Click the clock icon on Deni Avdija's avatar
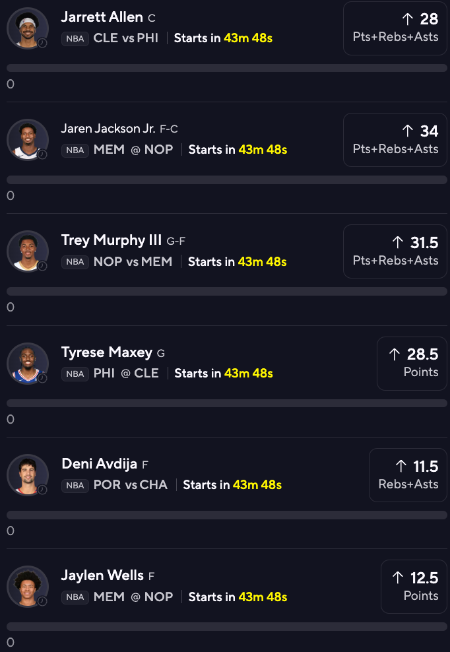Screen dimensions: 450x652 pos(42,490)
